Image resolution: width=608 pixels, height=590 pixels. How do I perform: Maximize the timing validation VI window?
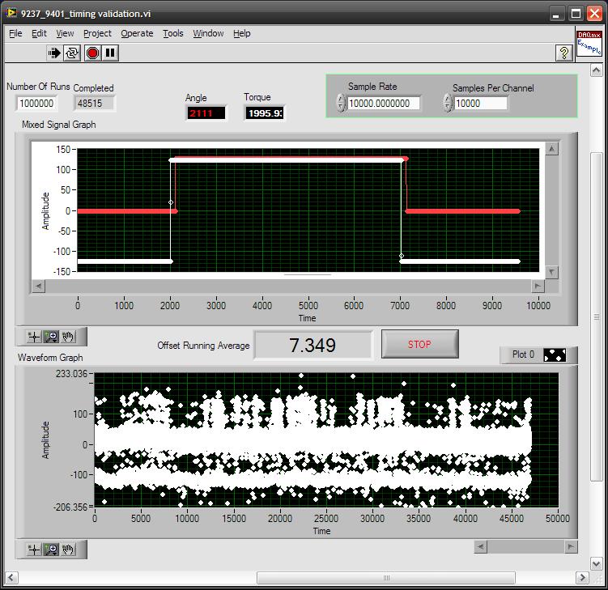click(x=576, y=14)
